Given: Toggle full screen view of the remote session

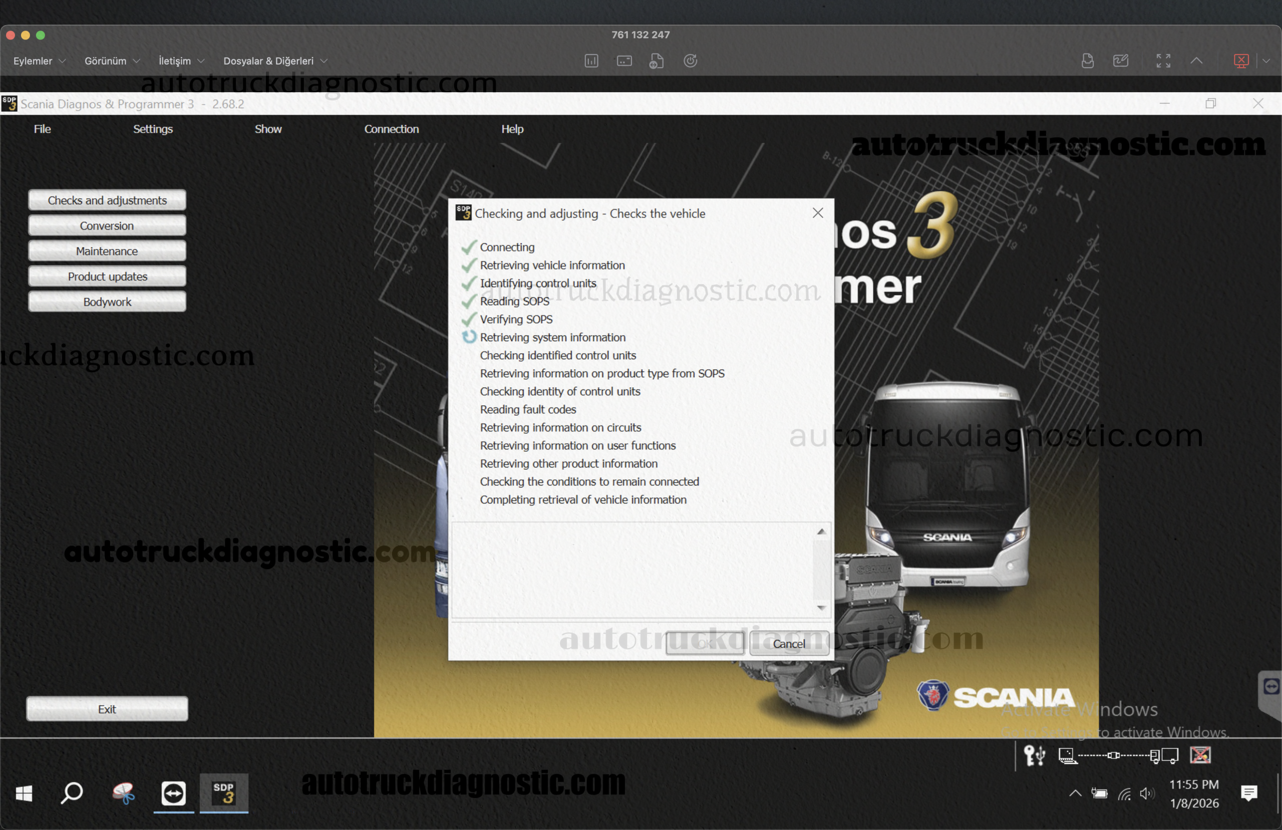Looking at the screenshot, I should click(x=1163, y=61).
